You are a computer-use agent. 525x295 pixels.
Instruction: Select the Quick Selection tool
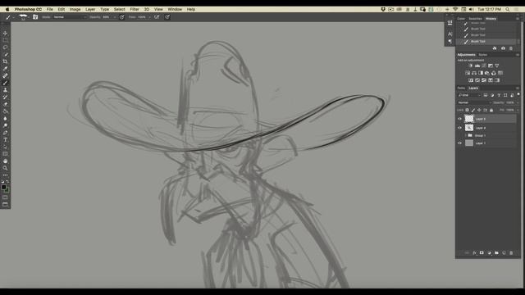pos(5,54)
